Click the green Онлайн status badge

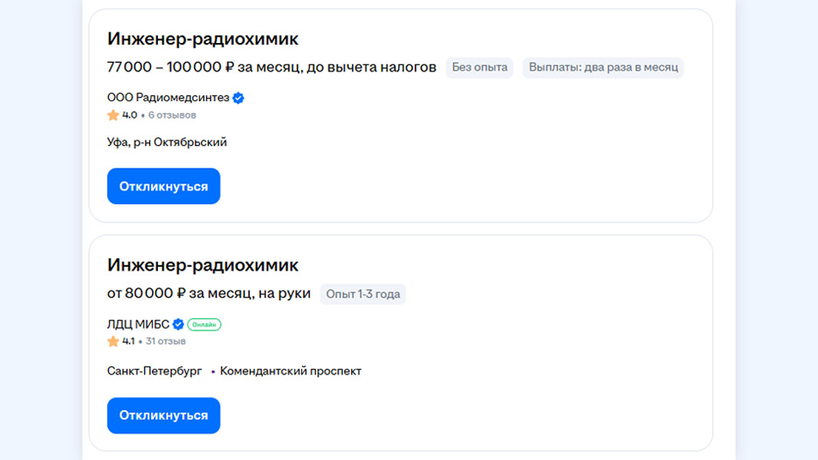click(x=204, y=324)
